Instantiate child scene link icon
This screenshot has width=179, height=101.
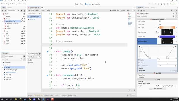coord(5,11)
